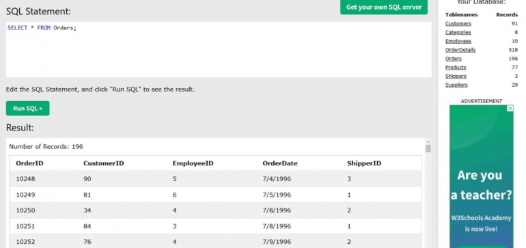The width and height of the screenshot is (526, 248).
Task: Click CustomerID value 81
Action: click(x=87, y=195)
